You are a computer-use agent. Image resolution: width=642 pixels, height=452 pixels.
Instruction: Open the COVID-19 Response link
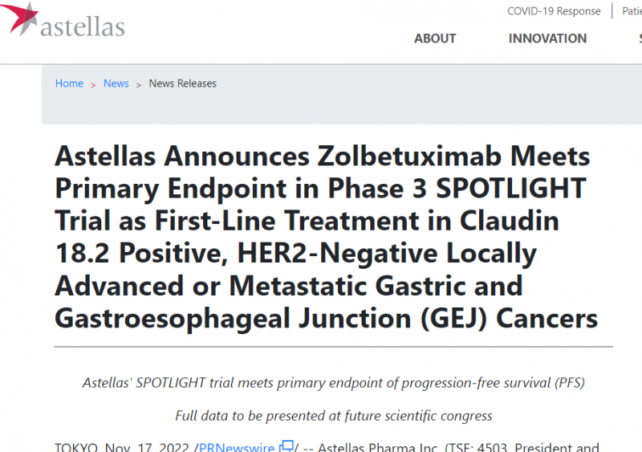(x=554, y=11)
